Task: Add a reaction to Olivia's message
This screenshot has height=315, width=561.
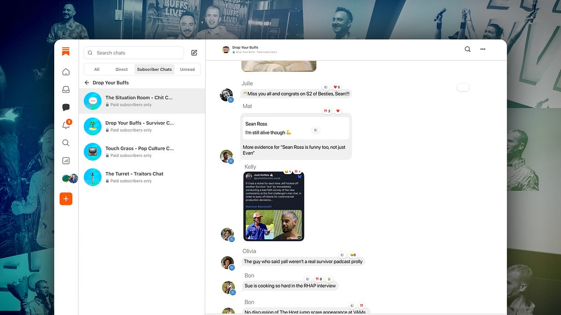Action: [343, 255]
